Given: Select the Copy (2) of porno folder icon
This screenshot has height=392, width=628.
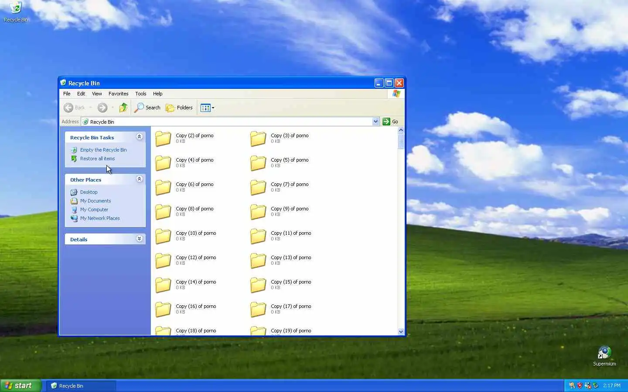Looking at the screenshot, I should [164, 139].
